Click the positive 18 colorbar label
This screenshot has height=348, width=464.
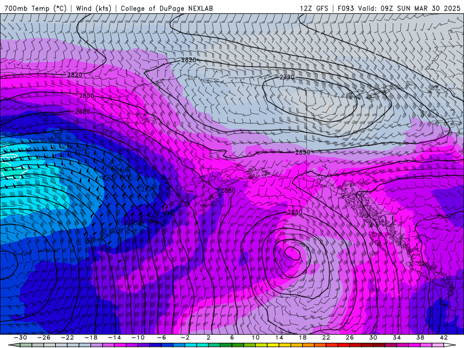click(302, 338)
